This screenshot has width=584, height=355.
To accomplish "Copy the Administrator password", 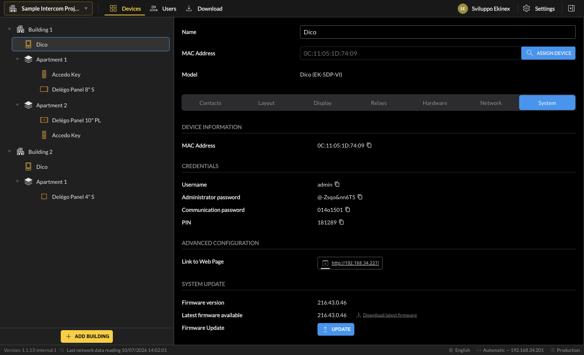I will coord(360,197).
